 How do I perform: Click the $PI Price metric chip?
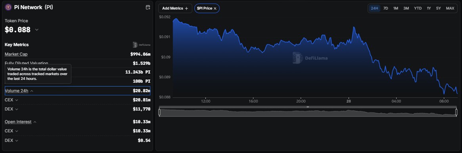pos(207,9)
